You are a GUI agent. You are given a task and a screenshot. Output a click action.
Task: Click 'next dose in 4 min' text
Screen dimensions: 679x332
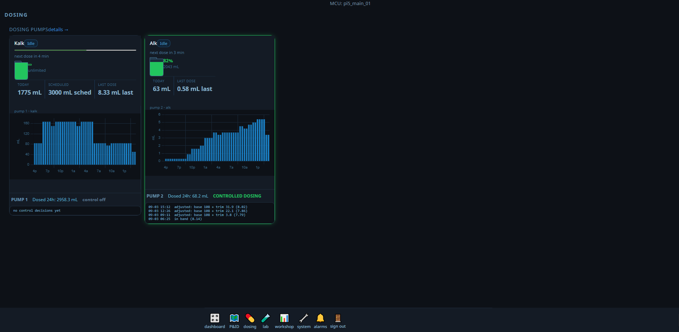click(x=32, y=56)
